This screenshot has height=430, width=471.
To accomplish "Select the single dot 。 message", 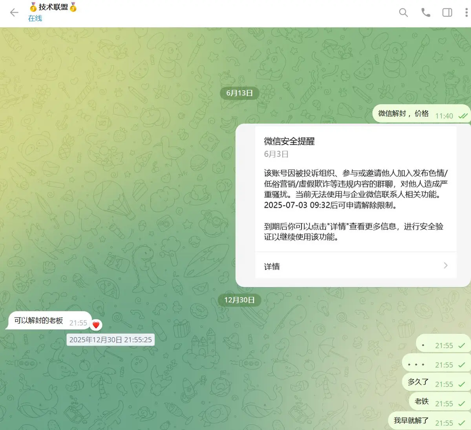I will (443, 344).
